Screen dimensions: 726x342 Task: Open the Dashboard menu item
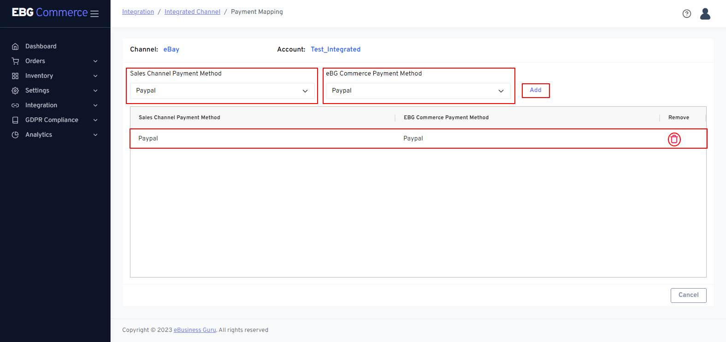click(x=41, y=46)
